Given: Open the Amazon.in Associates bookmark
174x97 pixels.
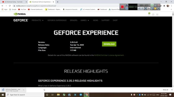Looking at the screenshot, I should point(71,9).
